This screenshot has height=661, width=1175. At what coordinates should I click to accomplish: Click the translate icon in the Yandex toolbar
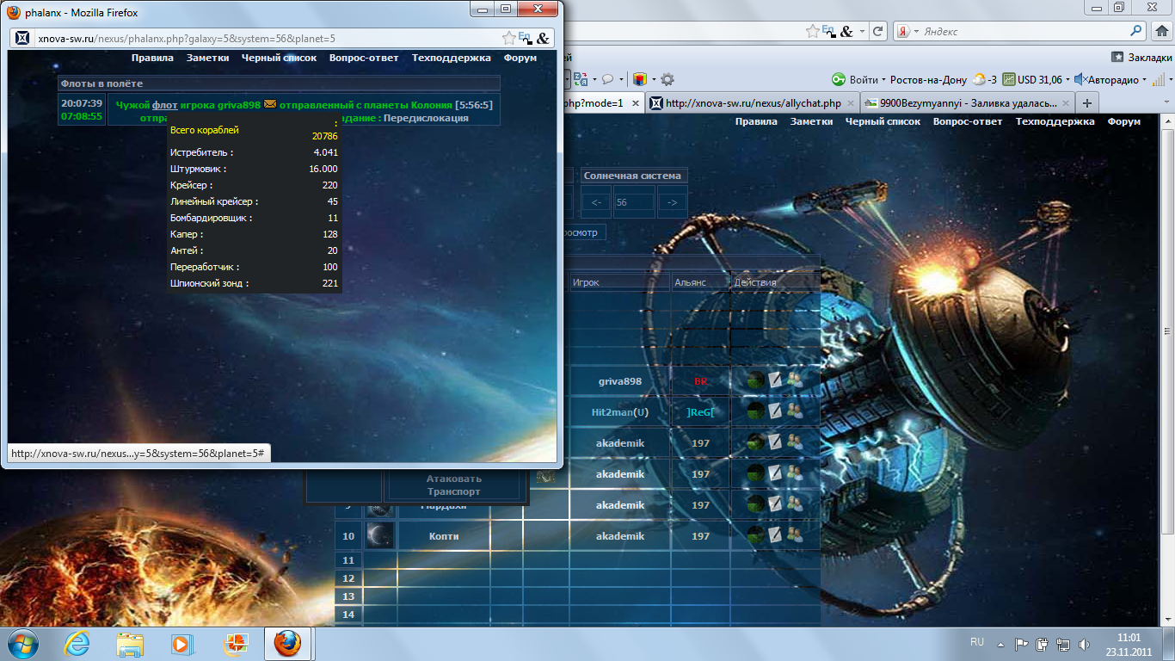coord(579,79)
